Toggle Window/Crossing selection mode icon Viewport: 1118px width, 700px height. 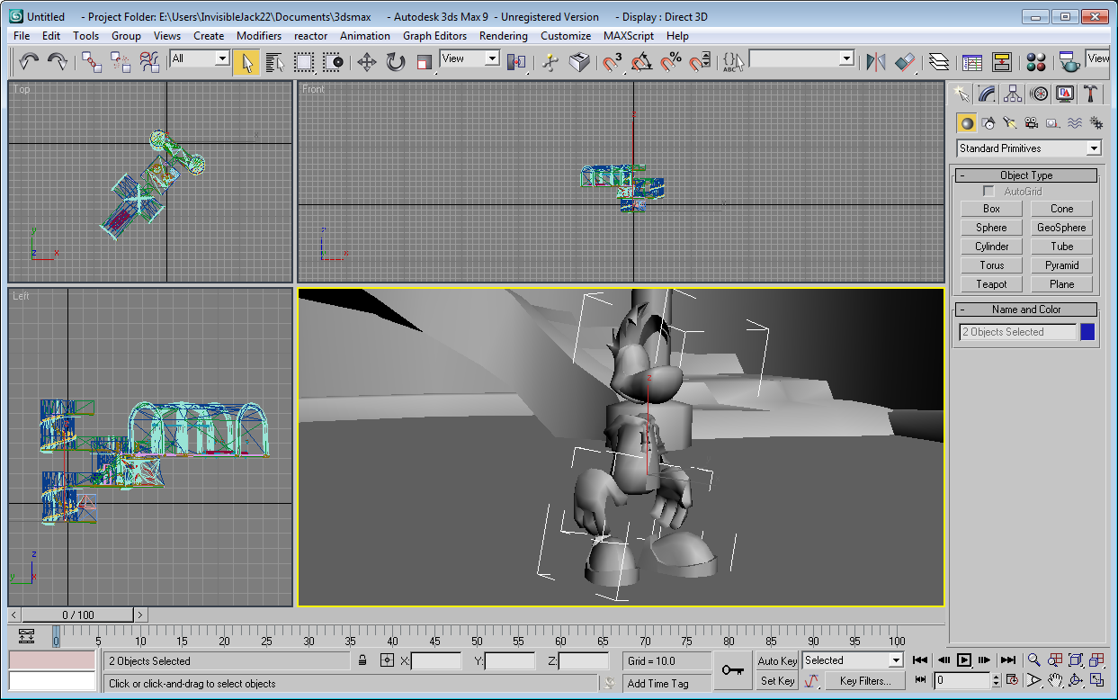(334, 61)
